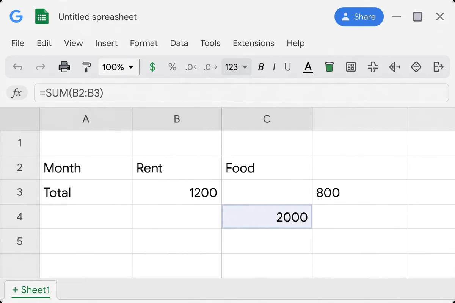The image size is (455, 303).
Task: Open the Insert menu
Action: pos(106,43)
